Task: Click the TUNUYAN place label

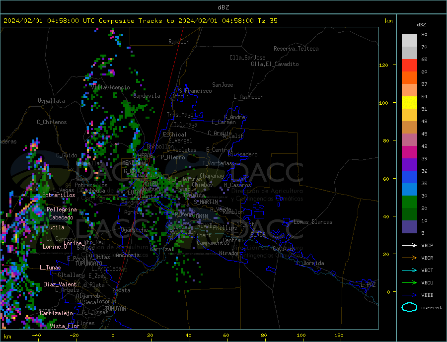Action: coord(115,309)
